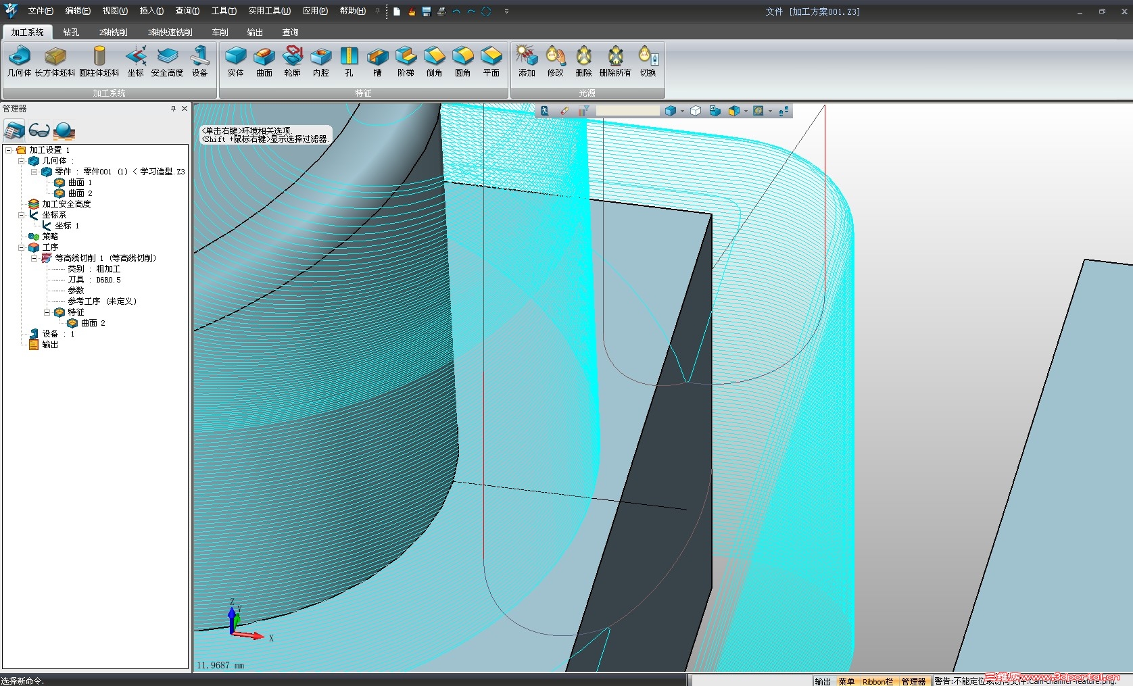Collapse the 等高线切削 1 operation node
Image resolution: width=1133 pixels, height=686 pixels.
coord(34,258)
